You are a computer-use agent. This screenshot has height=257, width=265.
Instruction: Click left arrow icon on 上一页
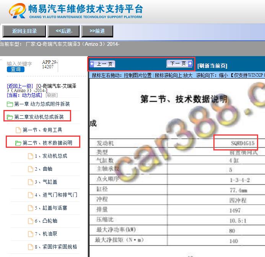[92, 64]
